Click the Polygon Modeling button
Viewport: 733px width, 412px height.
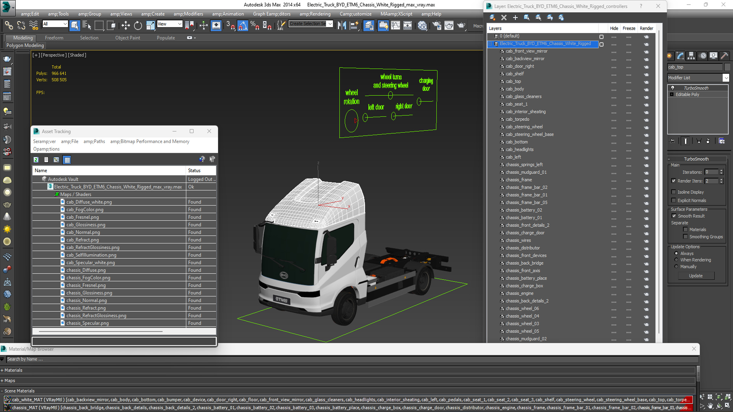25,45
